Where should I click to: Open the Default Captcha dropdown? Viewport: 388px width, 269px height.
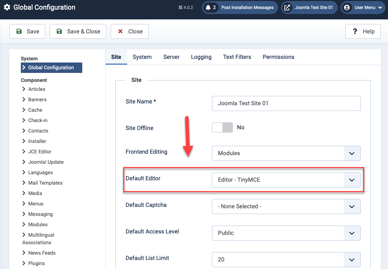click(x=286, y=207)
